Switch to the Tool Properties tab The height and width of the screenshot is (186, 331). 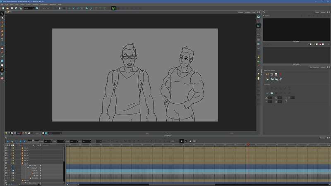314,67
